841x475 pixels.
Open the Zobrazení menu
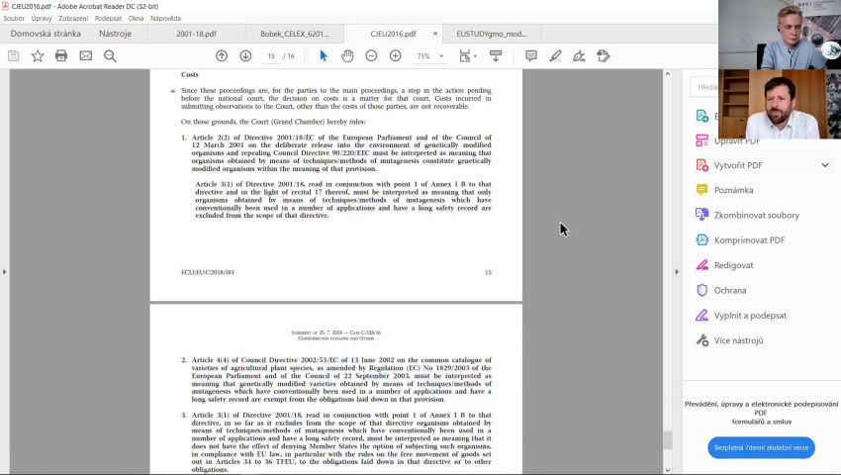[x=73, y=18]
